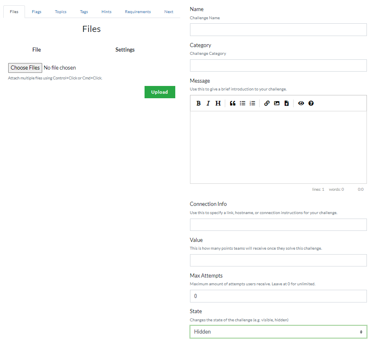The height and width of the screenshot is (343, 371).
Task: Click the media file upload icon
Action: pyautogui.click(x=287, y=104)
